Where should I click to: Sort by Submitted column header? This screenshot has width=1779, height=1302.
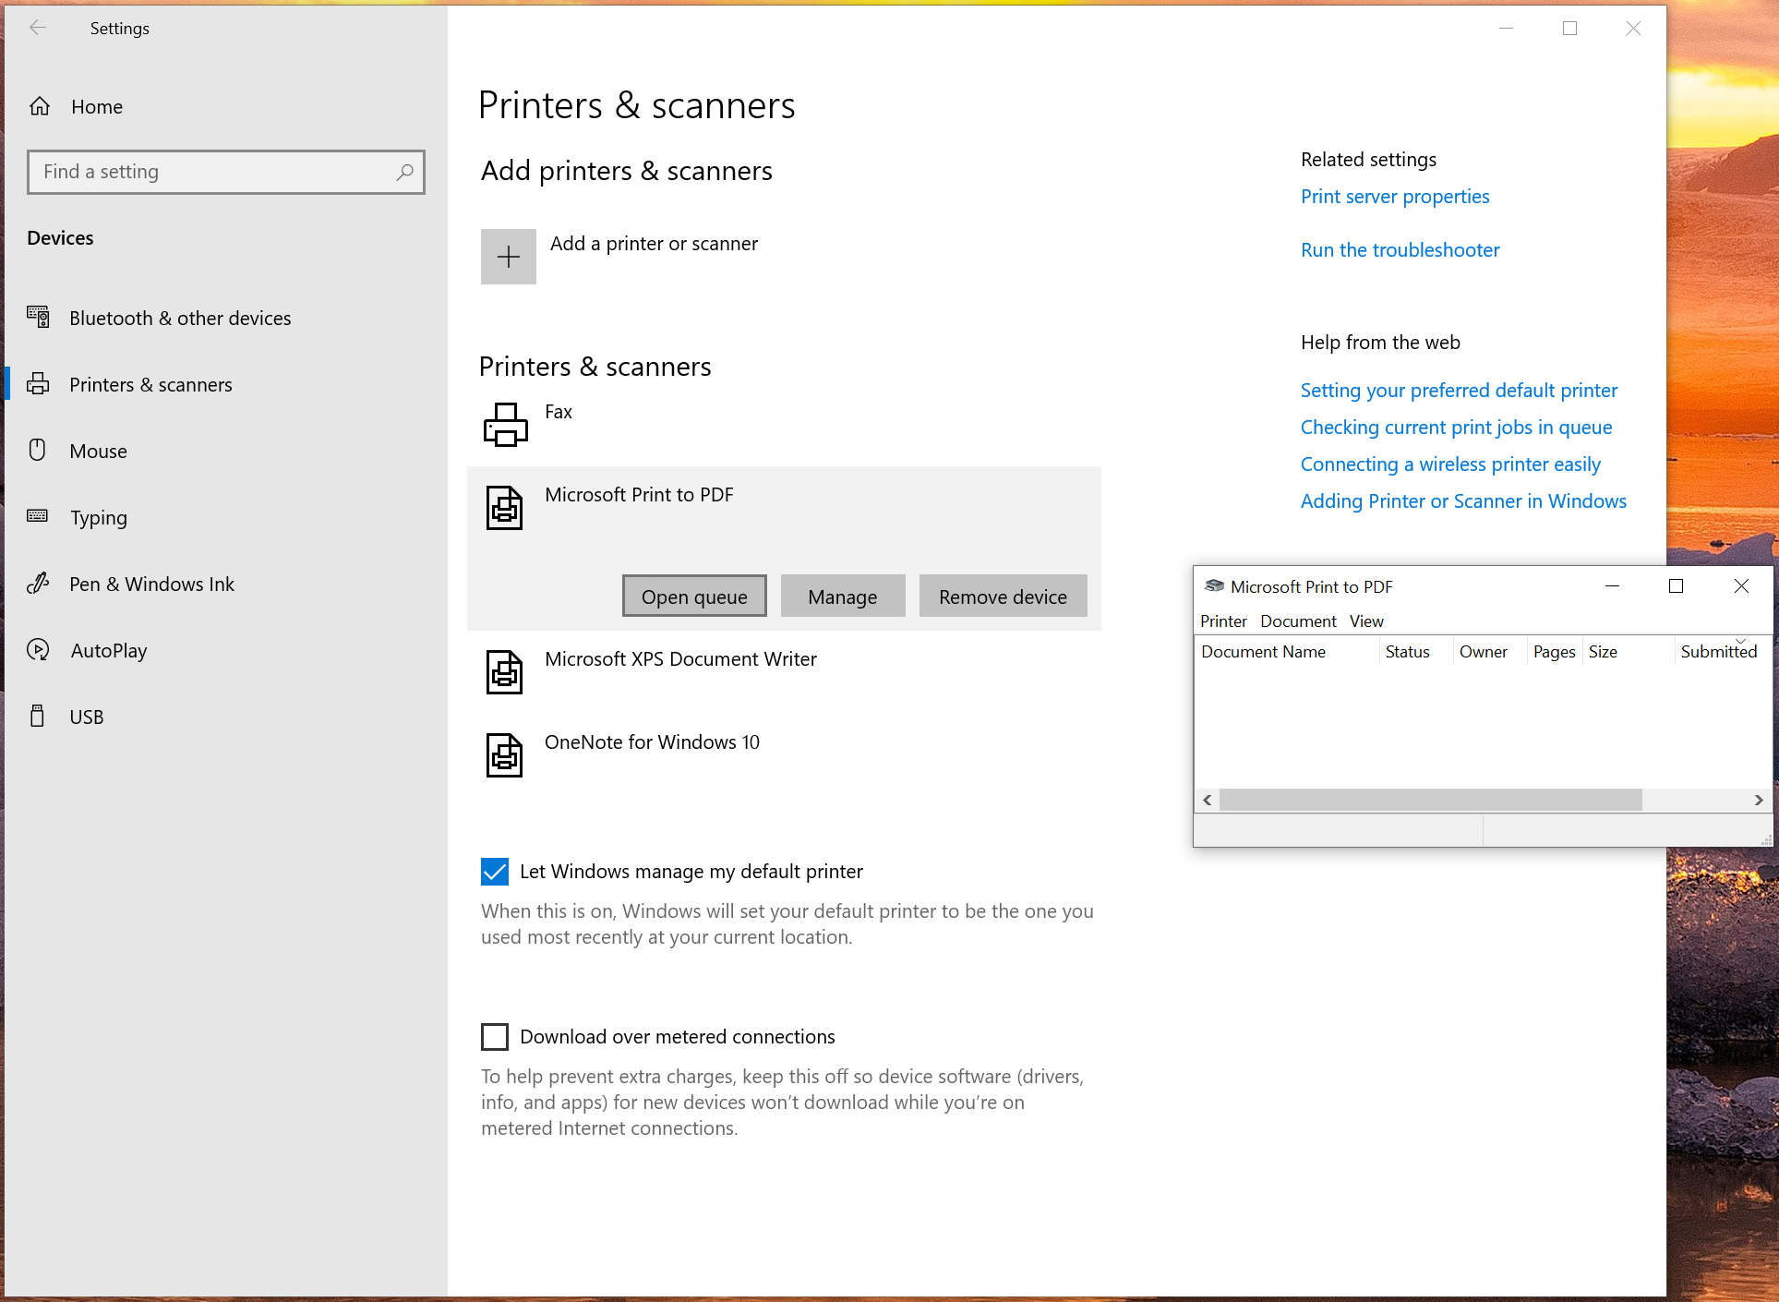[x=1723, y=652]
